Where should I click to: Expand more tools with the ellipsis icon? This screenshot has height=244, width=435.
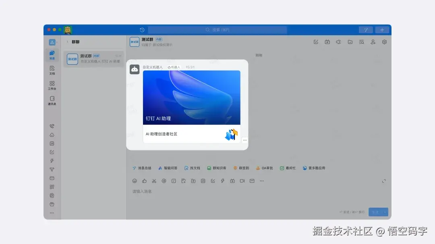(262, 181)
